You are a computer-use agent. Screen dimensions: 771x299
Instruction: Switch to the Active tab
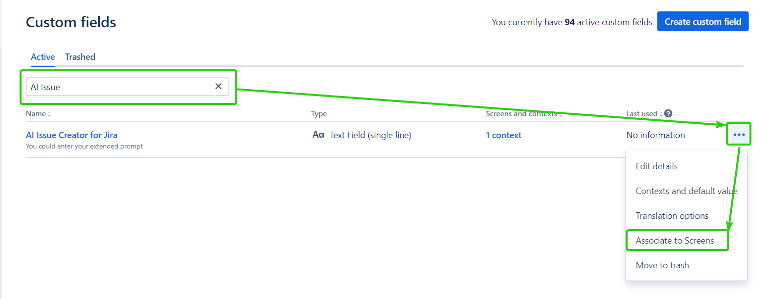(43, 57)
